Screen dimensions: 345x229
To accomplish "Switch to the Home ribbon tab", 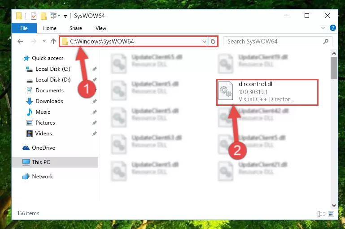I will [x=50, y=28].
